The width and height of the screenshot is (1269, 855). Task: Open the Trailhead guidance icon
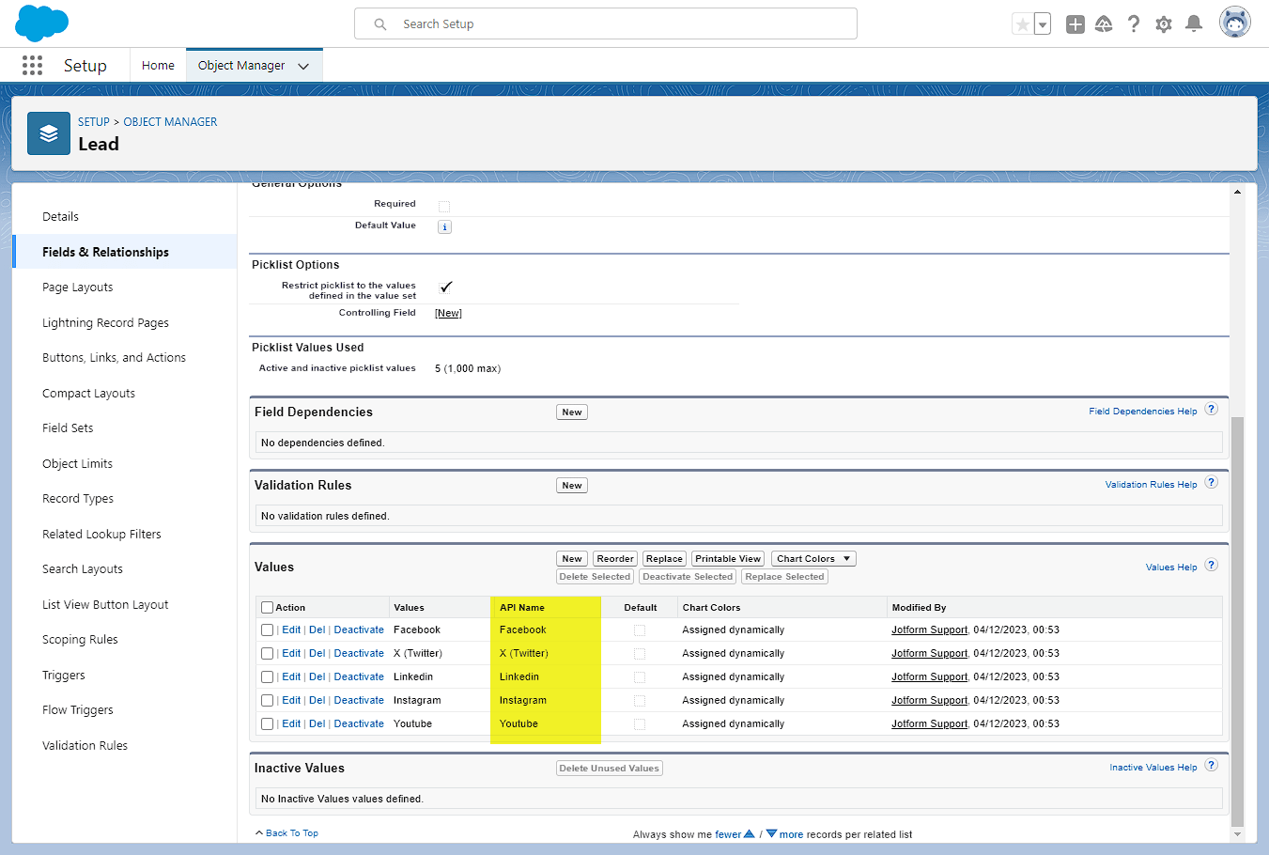(1104, 24)
